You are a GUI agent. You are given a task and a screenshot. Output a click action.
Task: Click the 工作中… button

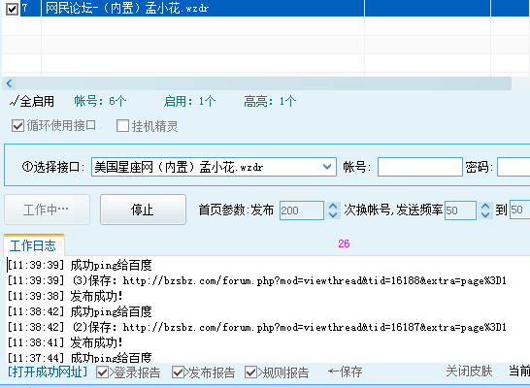click(x=47, y=210)
